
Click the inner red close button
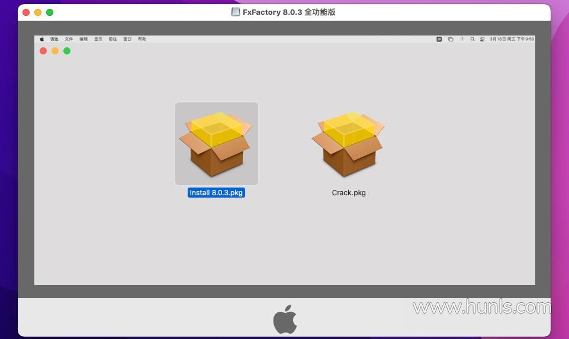43,51
